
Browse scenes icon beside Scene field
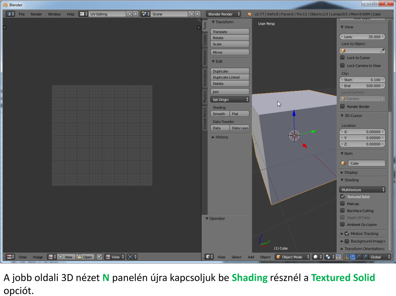[x=145, y=14]
